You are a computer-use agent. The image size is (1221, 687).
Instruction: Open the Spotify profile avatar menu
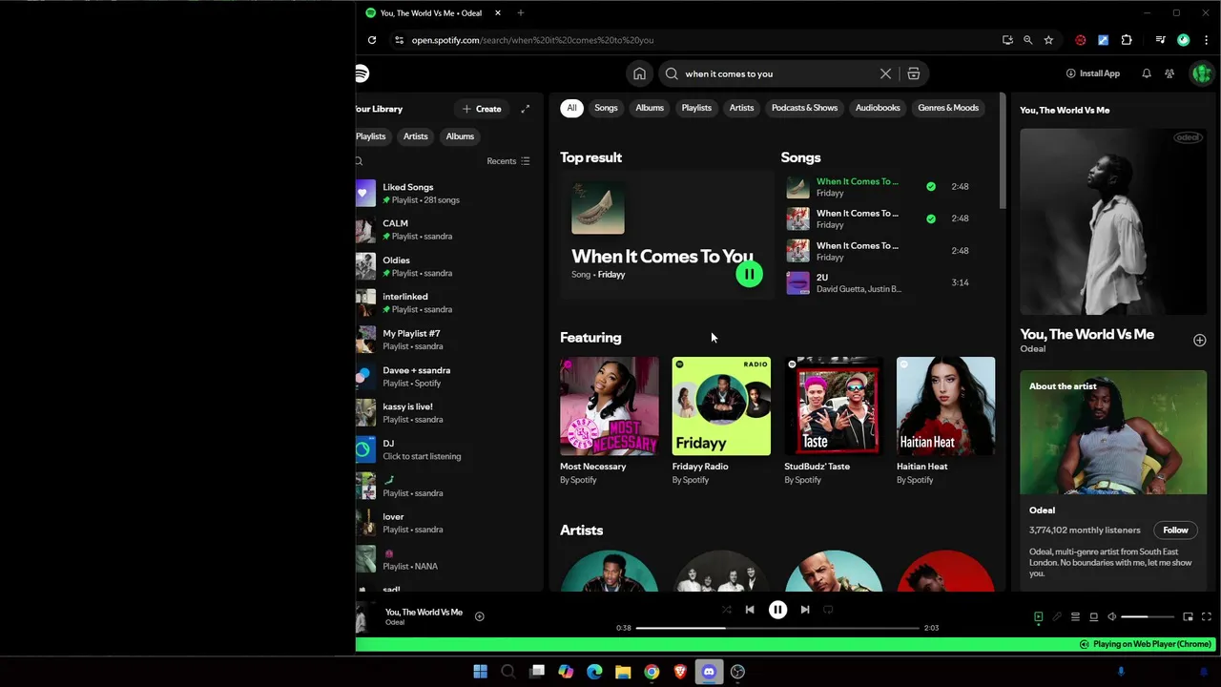click(1202, 73)
